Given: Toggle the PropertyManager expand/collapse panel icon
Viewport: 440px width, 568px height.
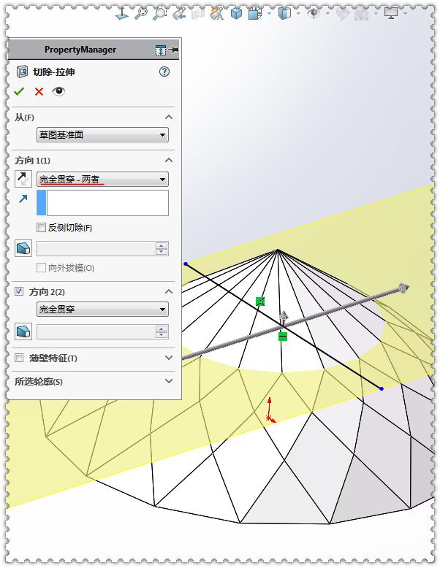Looking at the screenshot, I should (x=160, y=50).
